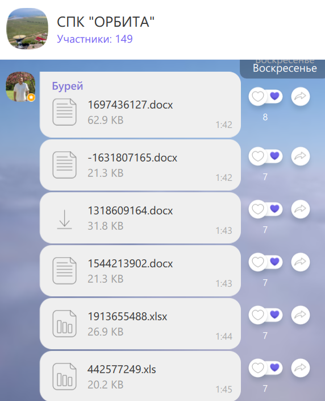Like the 1697436127.docx message with heart
The height and width of the screenshot is (401, 325).
(258, 97)
